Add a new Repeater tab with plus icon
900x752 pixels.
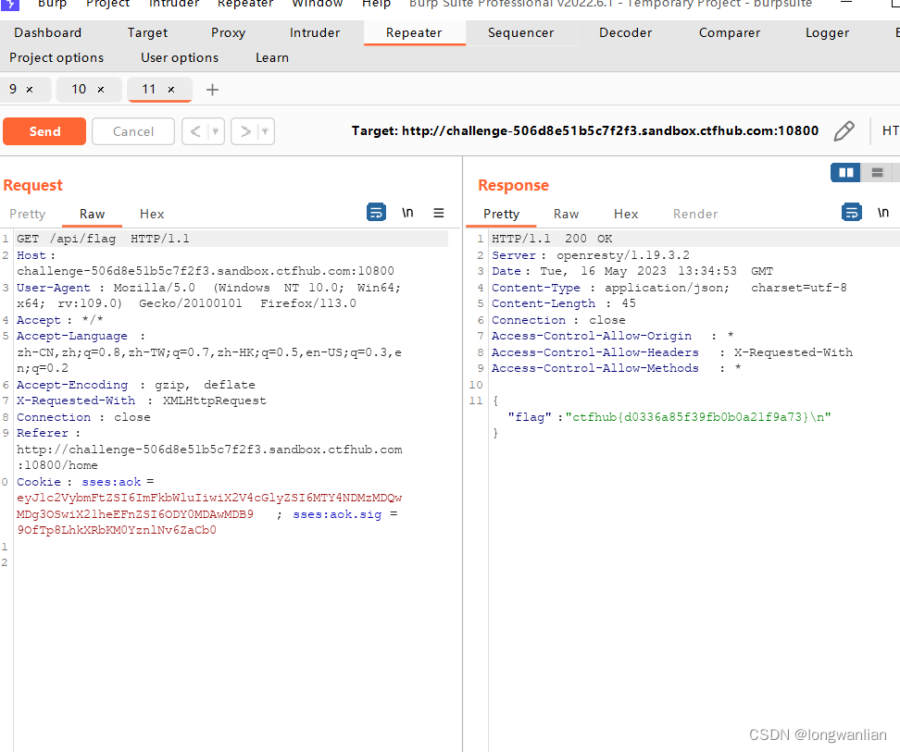[x=212, y=90]
